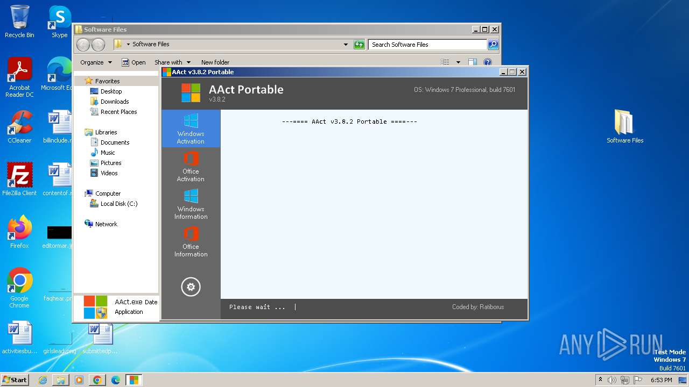Image resolution: width=689 pixels, height=387 pixels.
Task: Open Windows Explorer from taskbar
Action: 61,380
